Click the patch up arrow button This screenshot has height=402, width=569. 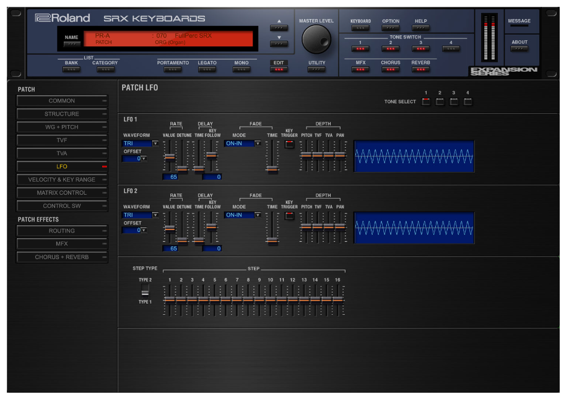pos(279,28)
